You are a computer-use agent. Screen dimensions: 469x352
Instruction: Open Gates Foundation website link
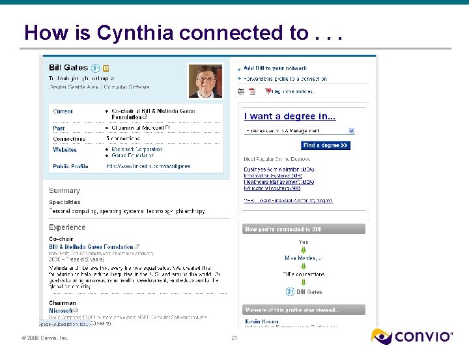coord(133,155)
